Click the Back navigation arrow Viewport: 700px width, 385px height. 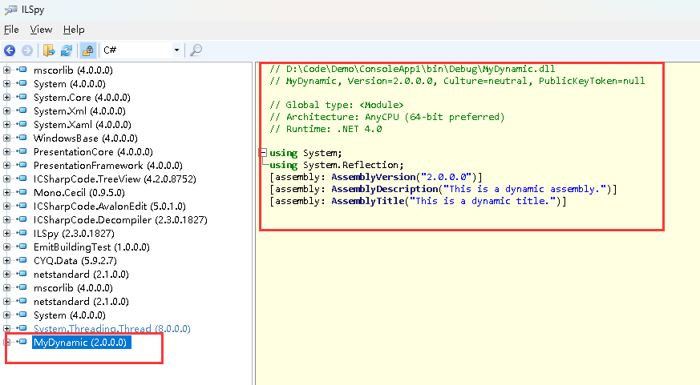(x=10, y=50)
